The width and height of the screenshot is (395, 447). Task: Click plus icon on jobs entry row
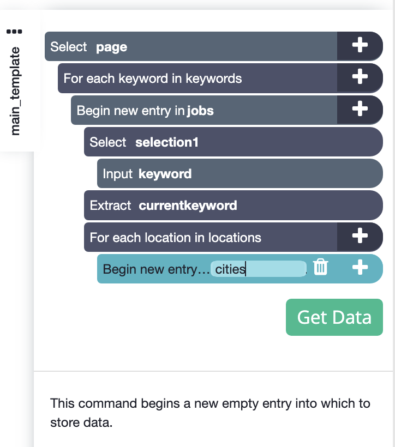pyautogui.click(x=360, y=109)
